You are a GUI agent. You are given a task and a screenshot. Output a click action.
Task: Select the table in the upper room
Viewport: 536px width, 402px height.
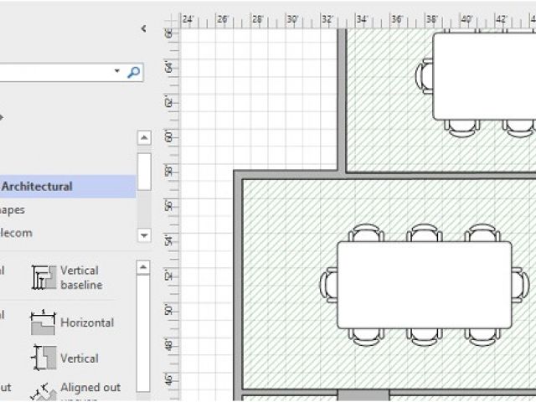point(484,75)
